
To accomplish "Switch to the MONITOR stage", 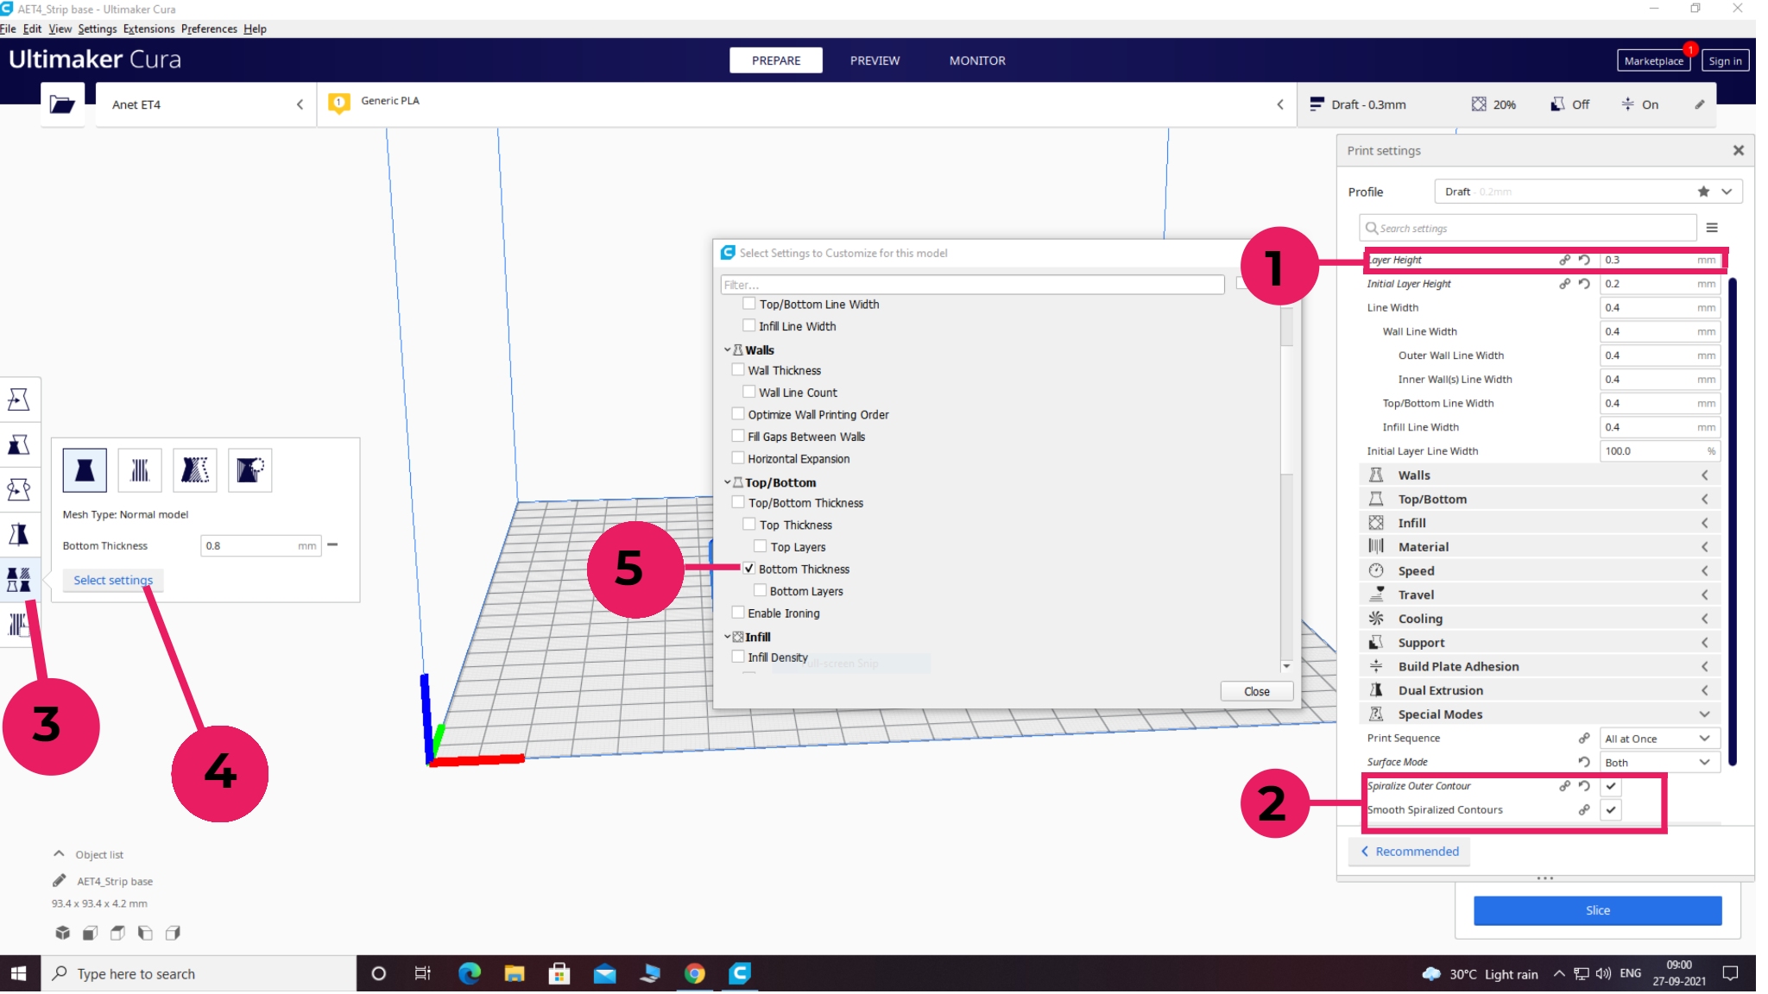I will point(977,60).
